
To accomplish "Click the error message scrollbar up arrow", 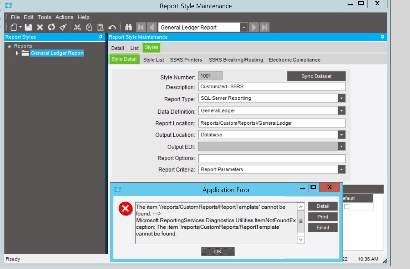I will 301,207.
